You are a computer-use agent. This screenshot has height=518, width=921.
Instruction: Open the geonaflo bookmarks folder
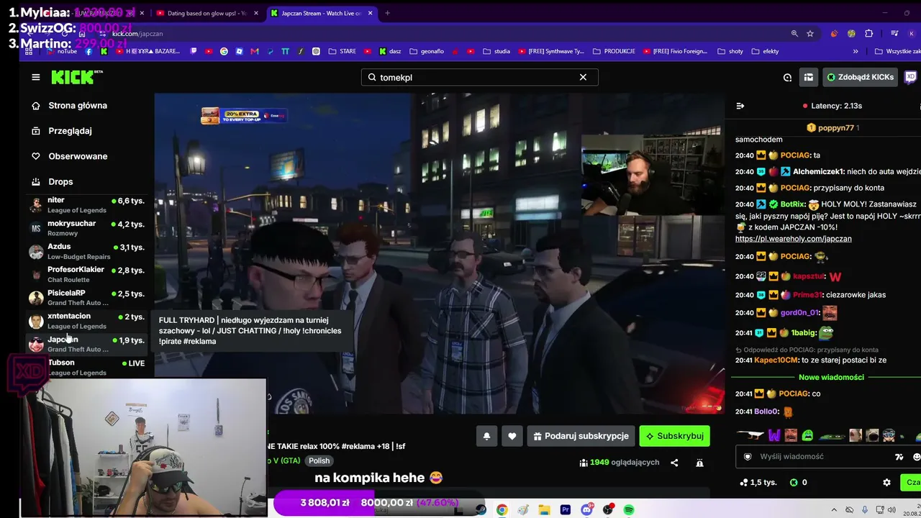pos(426,51)
